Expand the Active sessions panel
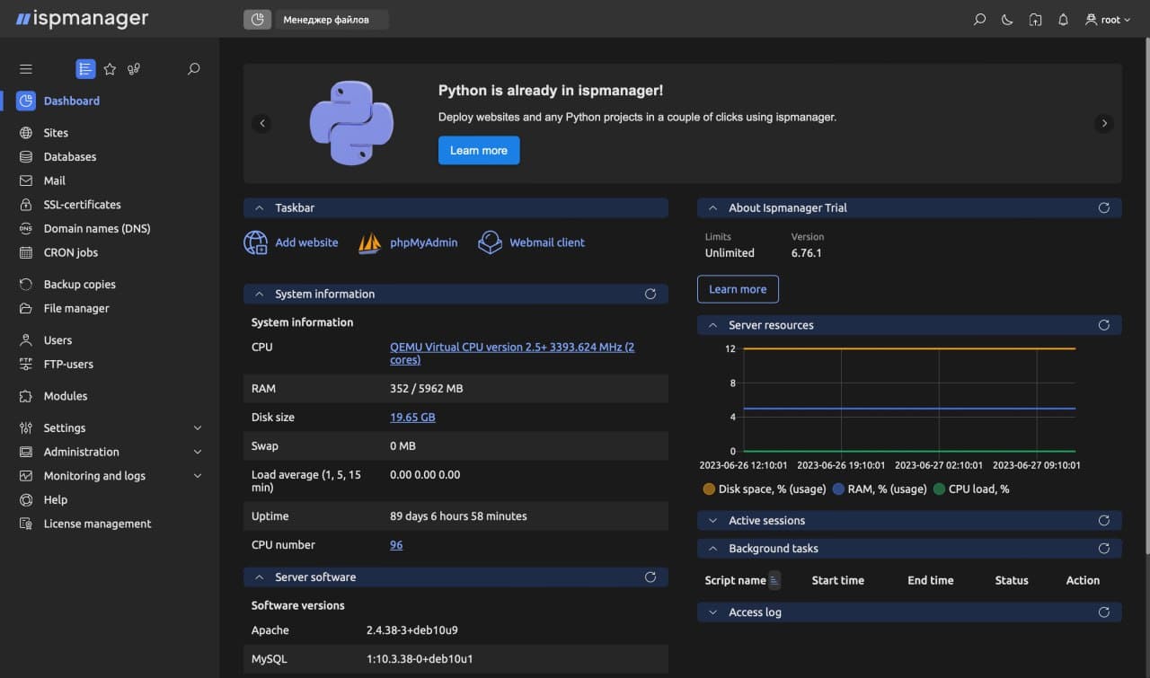The width and height of the screenshot is (1150, 678). pos(712,521)
